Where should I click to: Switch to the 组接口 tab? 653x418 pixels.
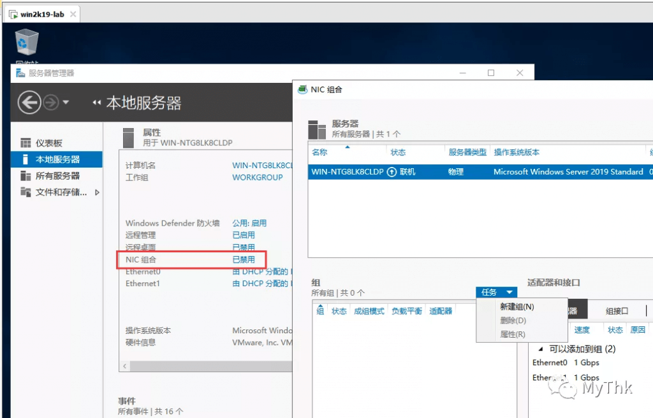click(617, 311)
